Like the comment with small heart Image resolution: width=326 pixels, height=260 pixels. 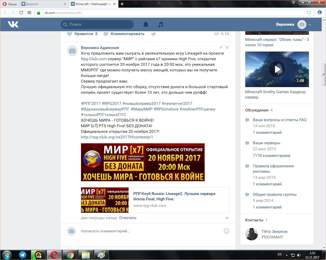(x=227, y=218)
